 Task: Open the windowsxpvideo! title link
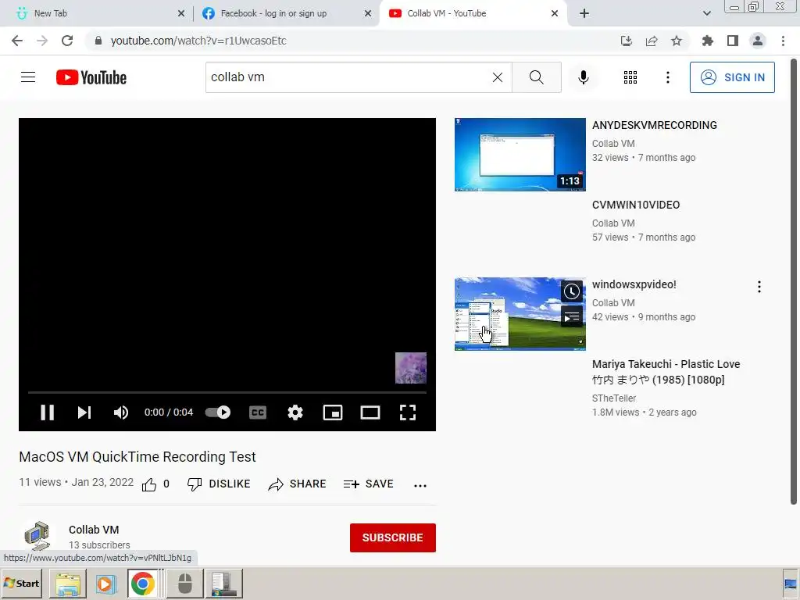(634, 284)
